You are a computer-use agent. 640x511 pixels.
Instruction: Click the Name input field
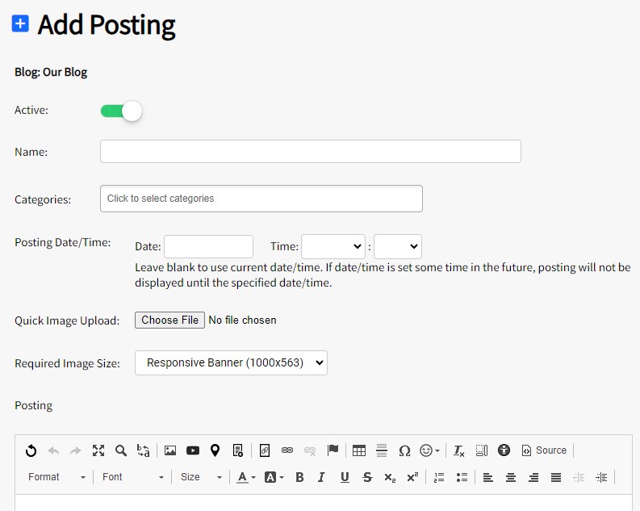pyautogui.click(x=311, y=152)
